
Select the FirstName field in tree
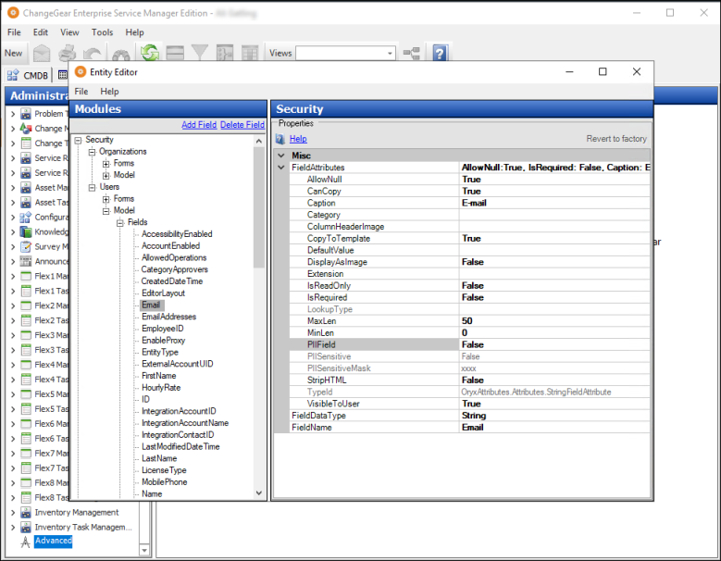click(x=158, y=376)
